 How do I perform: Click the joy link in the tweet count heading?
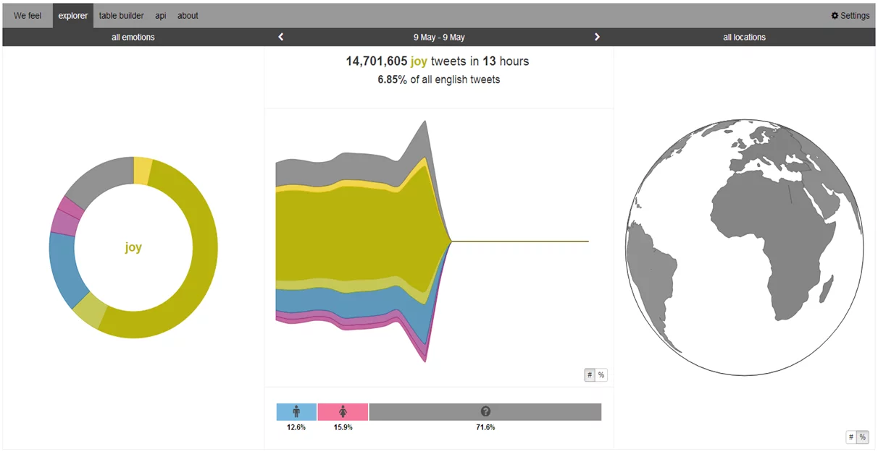419,61
